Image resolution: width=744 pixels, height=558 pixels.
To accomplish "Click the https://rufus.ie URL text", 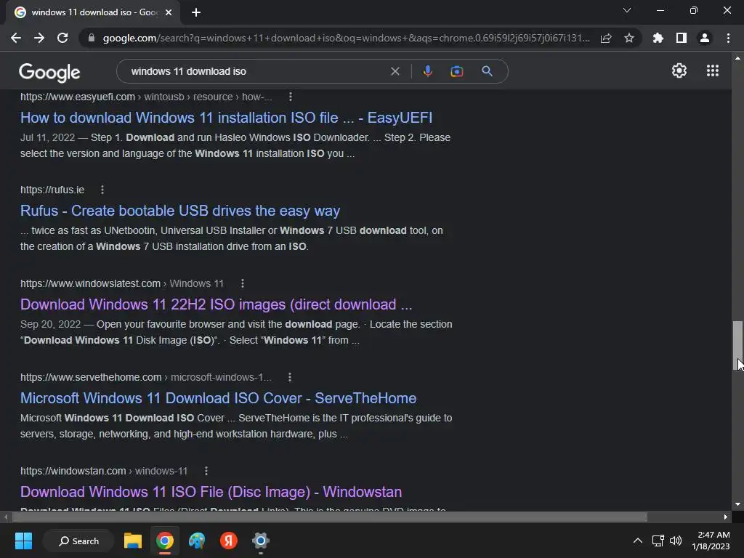I will pyautogui.click(x=52, y=190).
